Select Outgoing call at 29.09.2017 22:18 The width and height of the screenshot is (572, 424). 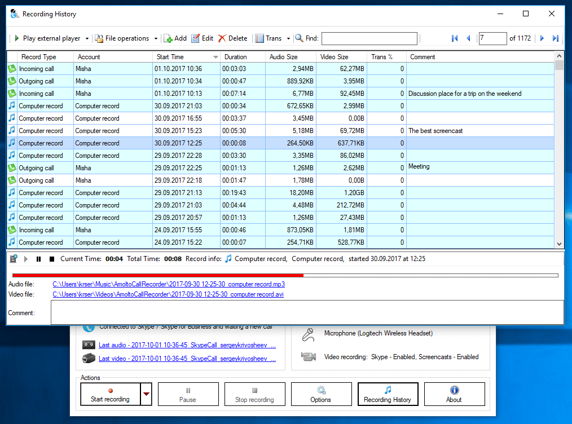coord(280,180)
